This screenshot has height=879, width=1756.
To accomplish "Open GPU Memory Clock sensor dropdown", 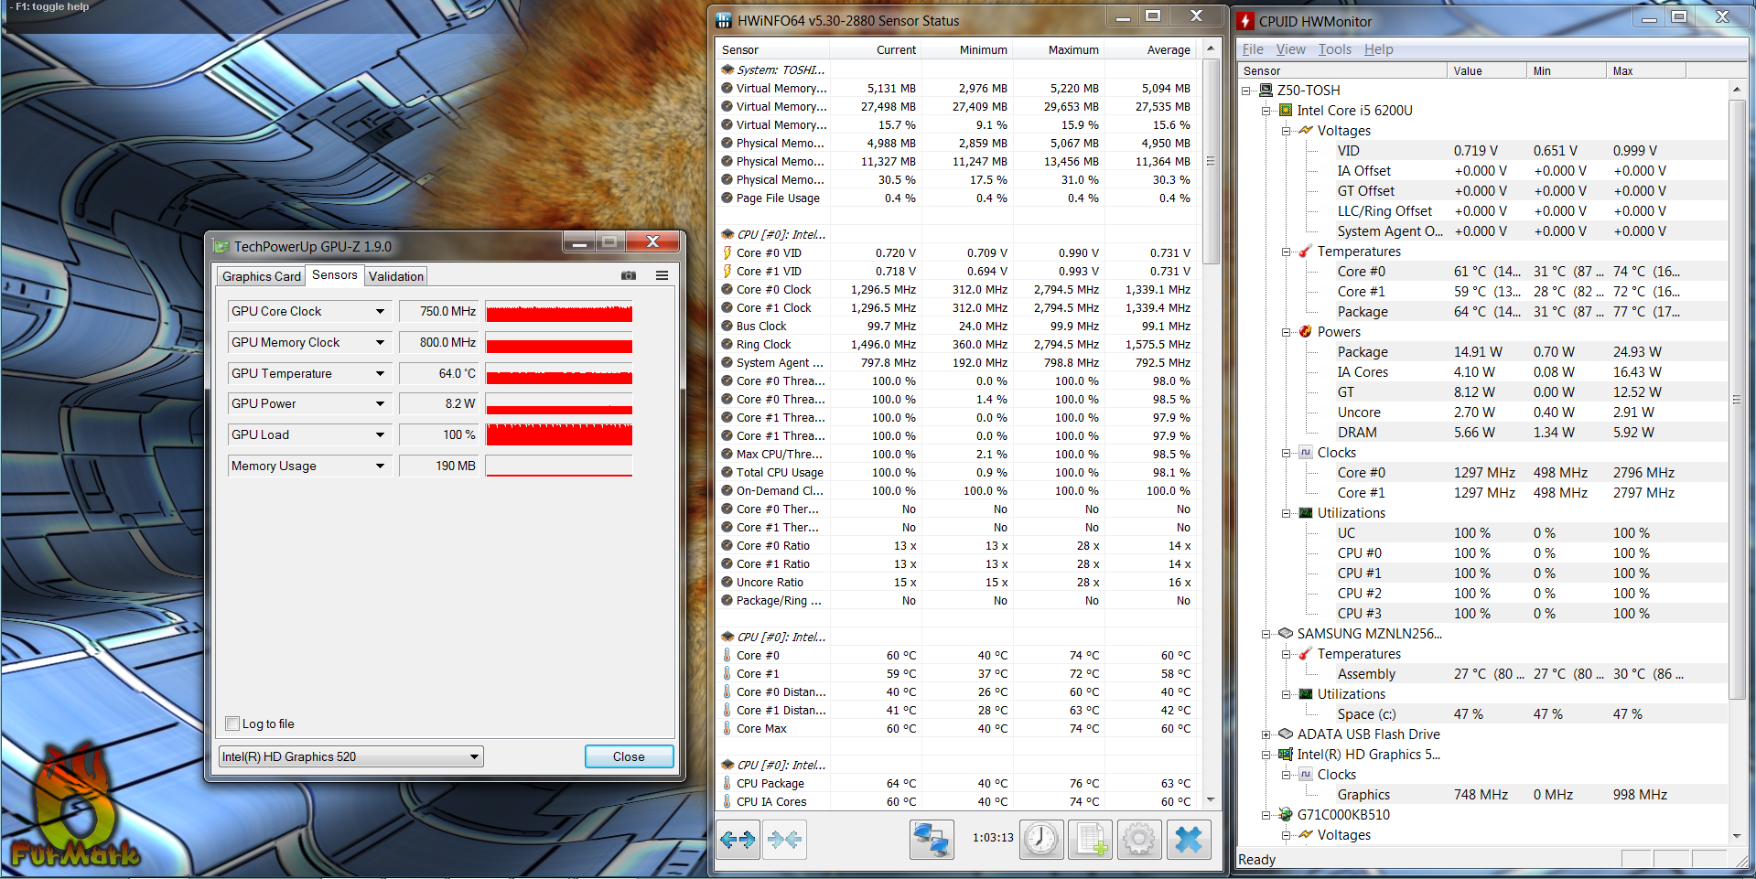I will point(380,342).
